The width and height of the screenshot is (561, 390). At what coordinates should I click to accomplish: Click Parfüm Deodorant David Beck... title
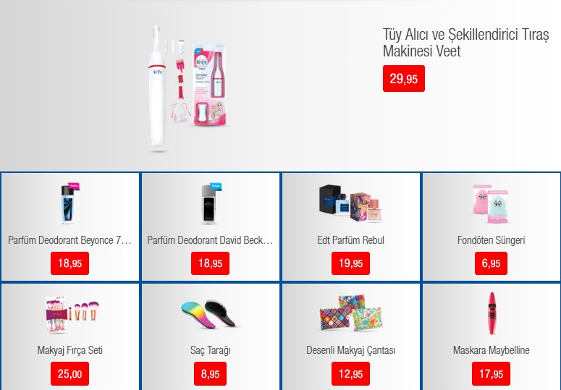(210, 240)
